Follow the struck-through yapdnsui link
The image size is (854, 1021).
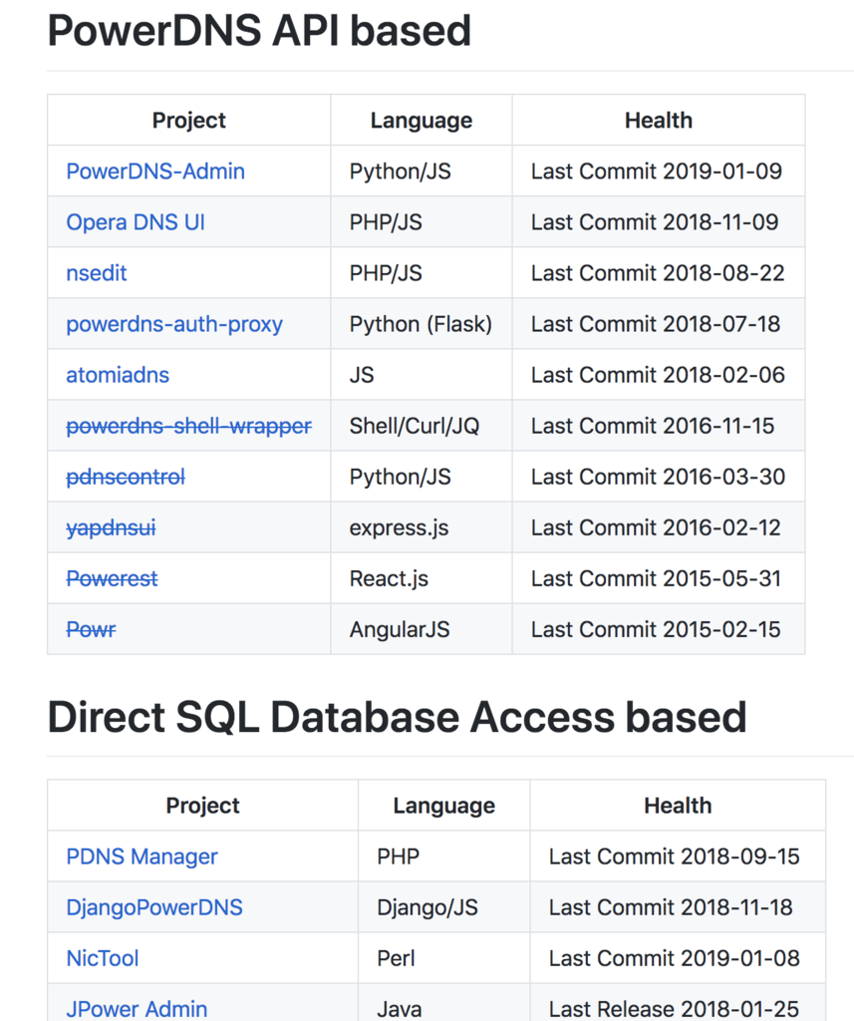112,528
